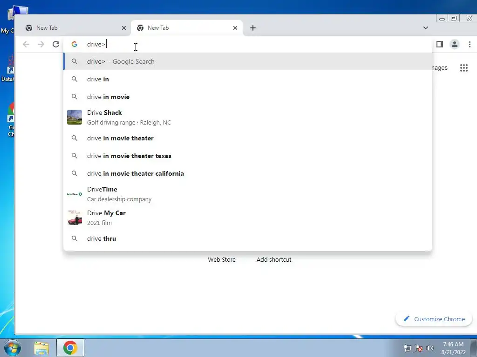
Task: Click Add shortcut
Action: [x=274, y=259]
